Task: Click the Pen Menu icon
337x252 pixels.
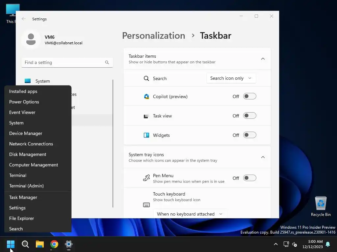Action: [x=146, y=178]
